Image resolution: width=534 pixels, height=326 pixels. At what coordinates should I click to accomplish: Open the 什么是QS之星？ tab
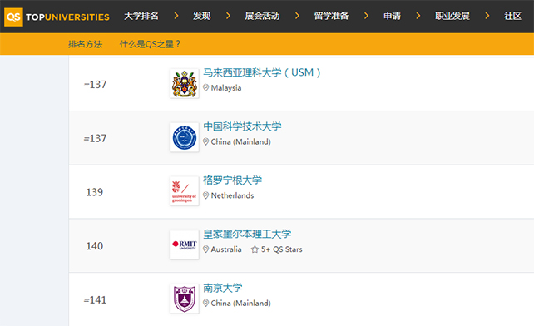point(150,44)
